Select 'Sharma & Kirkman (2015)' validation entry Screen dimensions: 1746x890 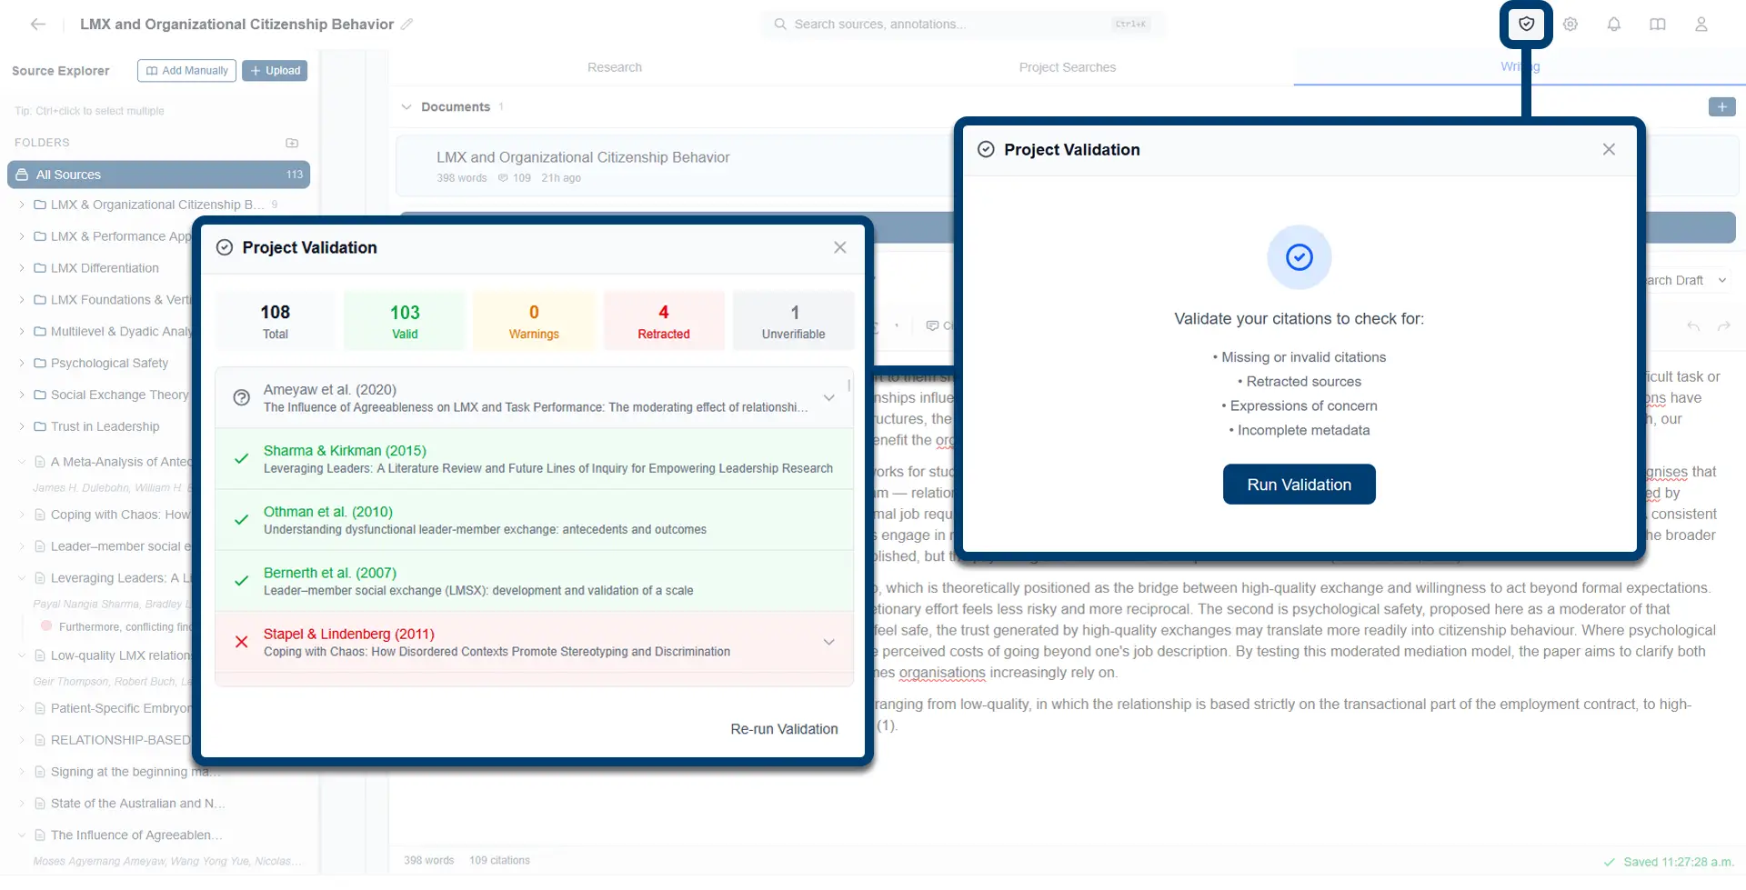pyautogui.click(x=534, y=459)
